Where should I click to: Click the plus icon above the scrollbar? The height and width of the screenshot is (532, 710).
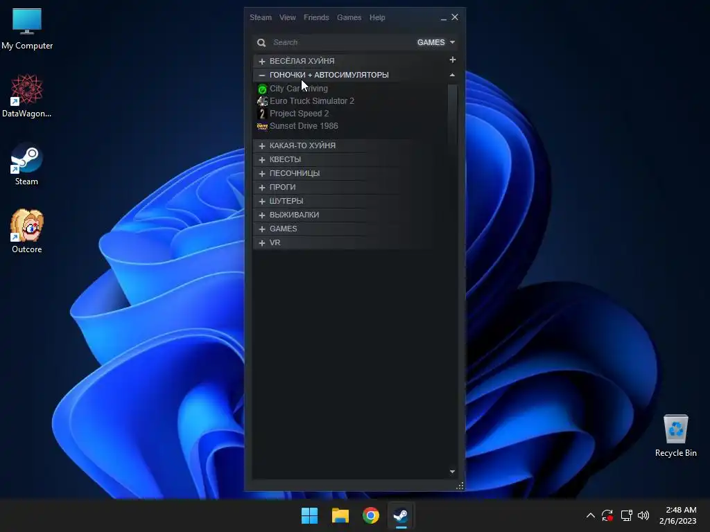point(452,60)
